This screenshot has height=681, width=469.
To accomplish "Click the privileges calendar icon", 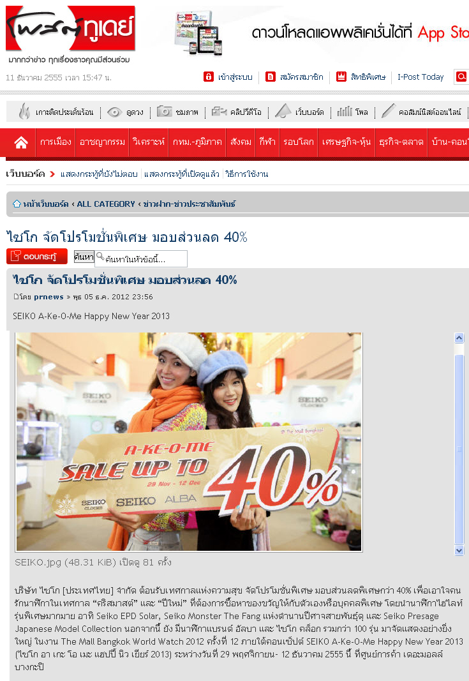I will tap(341, 77).
